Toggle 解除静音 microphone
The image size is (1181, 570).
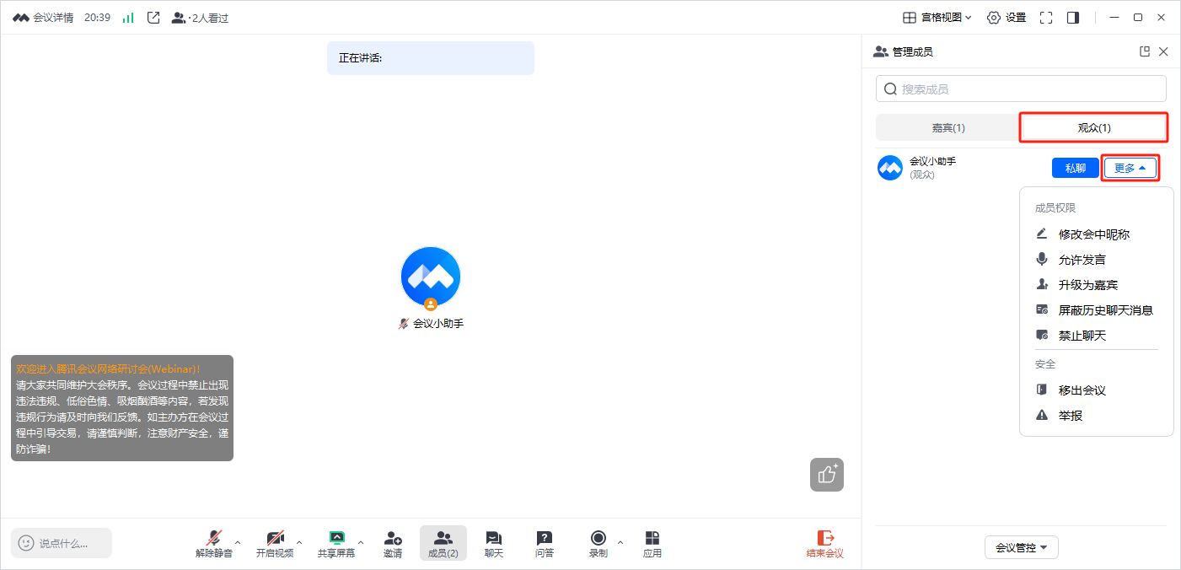(214, 544)
